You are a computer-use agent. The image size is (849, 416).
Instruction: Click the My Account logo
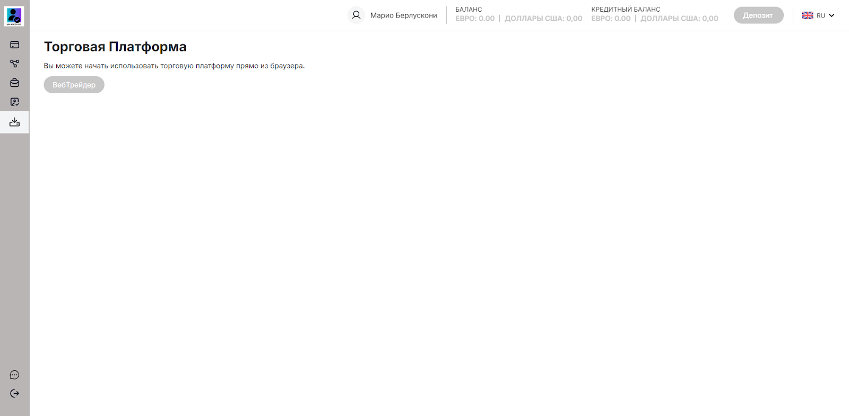14,16
